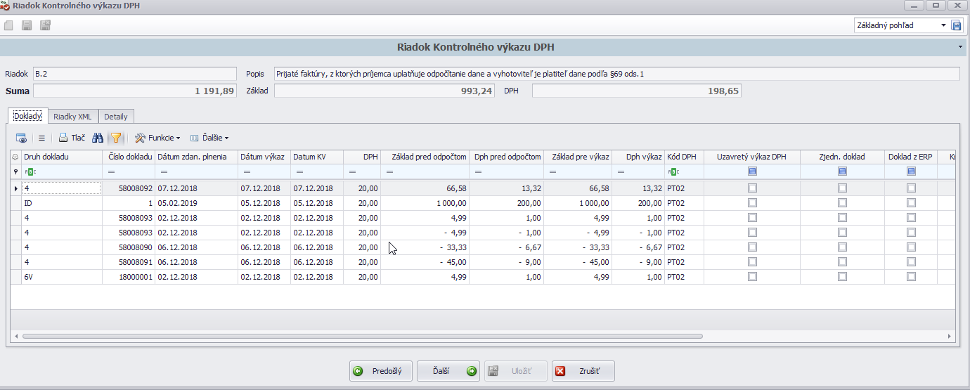Save the view layout next to Základný pohľad

956,25
